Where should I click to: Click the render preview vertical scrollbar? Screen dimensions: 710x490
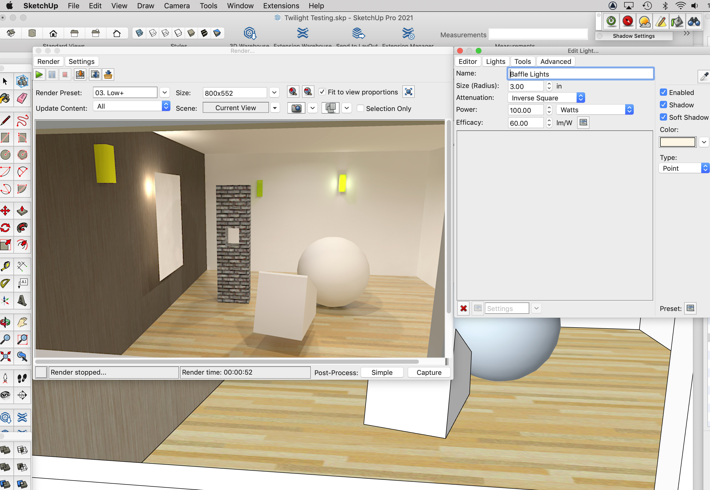pos(448,217)
